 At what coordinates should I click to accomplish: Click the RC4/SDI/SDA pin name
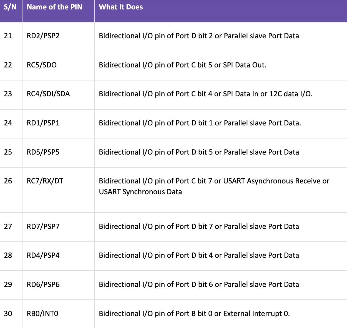coord(48,94)
